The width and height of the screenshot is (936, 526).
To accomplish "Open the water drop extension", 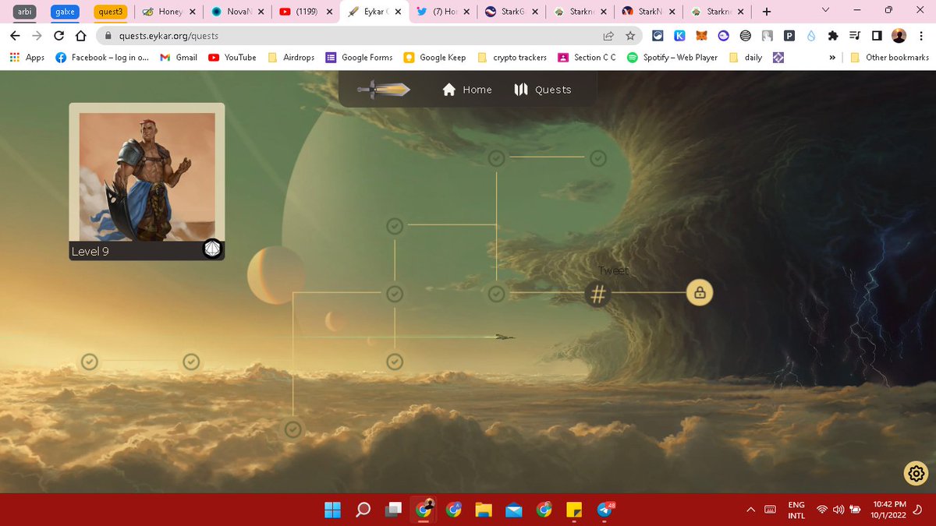I will pyautogui.click(x=811, y=36).
